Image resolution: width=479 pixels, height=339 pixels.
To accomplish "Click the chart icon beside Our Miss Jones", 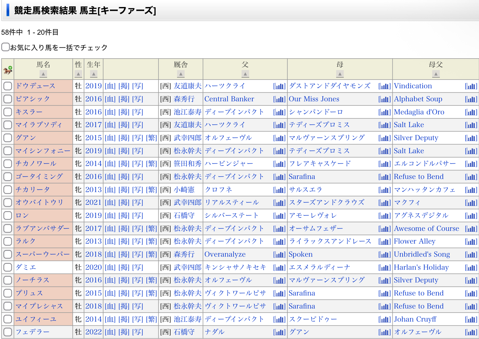I will pyautogui.click(x=384, y=99).
